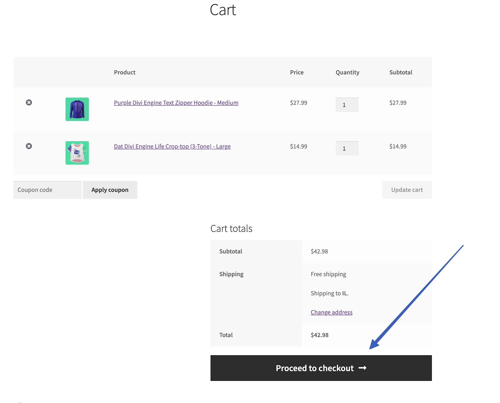
Task: Click the Quantity column header
Action: pyautogui.click(x=347, y=72)
